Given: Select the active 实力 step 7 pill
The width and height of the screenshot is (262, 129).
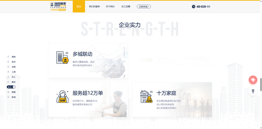Looking at the screenshot, I should click(11, 87).
